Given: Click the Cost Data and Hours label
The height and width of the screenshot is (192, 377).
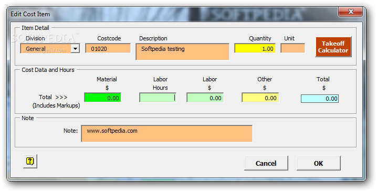Looking at the screenshot, I should click(x=48, y=70).
